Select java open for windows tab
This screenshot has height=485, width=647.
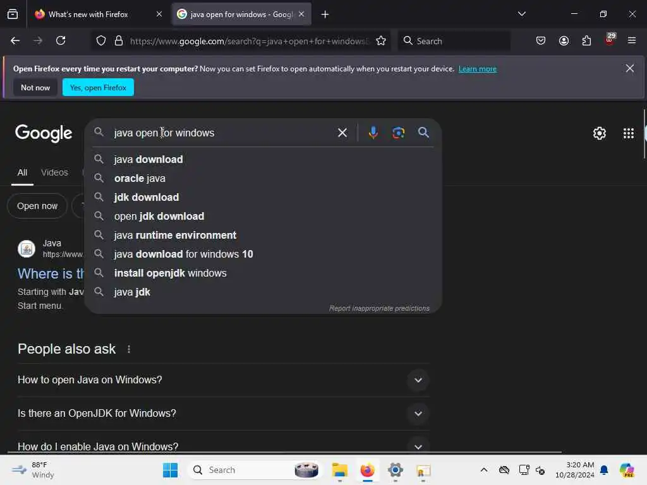click(241, 15)
